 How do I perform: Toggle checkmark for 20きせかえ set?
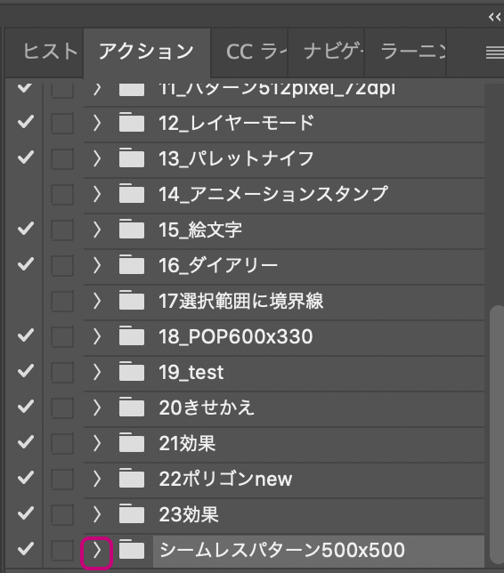coord(26,407)
